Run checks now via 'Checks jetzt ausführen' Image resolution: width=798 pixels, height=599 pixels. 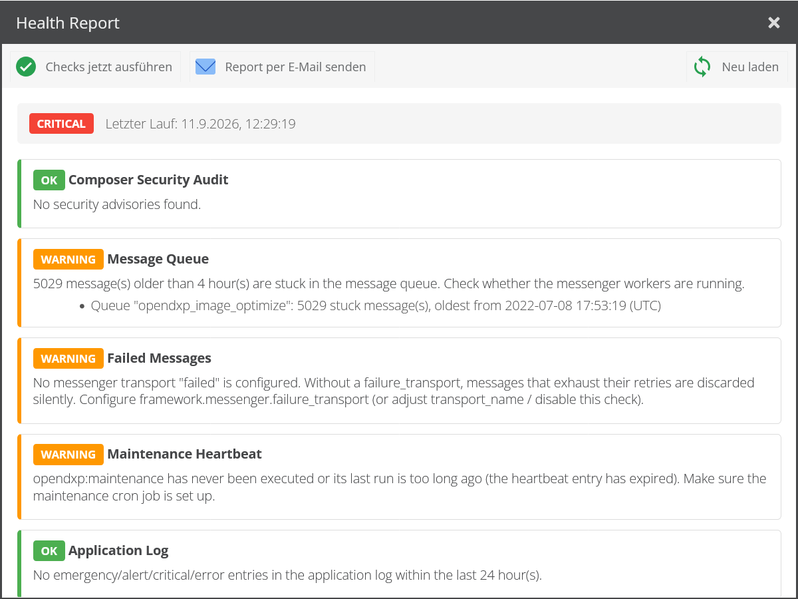[95, 67]
